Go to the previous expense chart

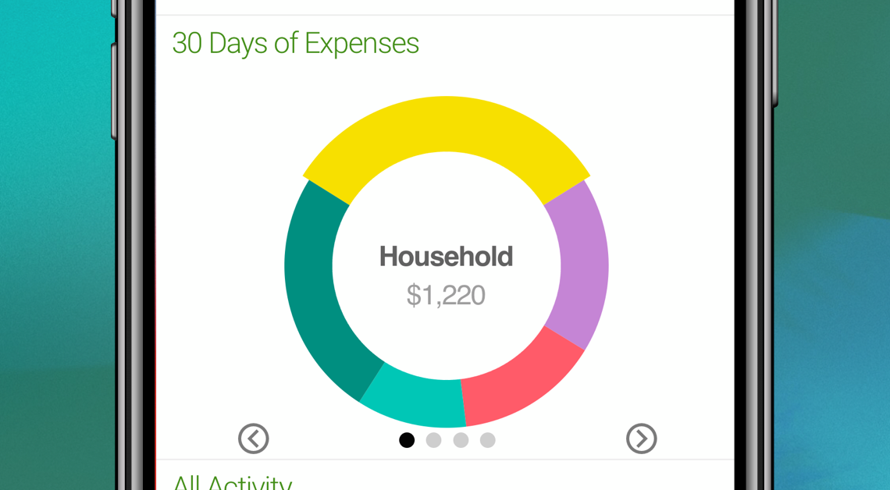254,439
